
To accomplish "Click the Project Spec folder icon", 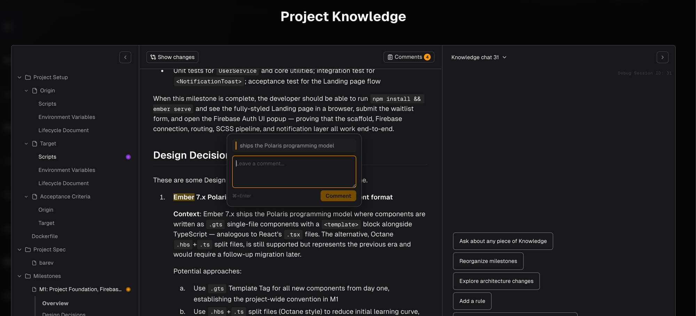I will tap(28, 250).
